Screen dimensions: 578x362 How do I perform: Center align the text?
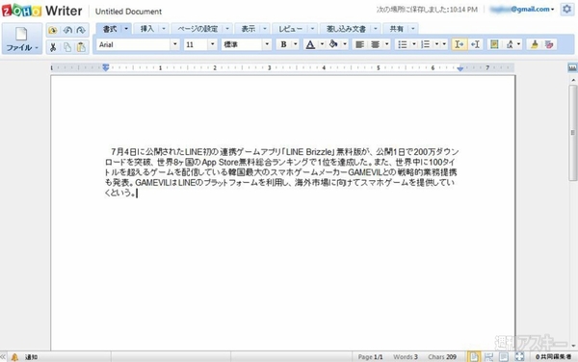tap(376, 44)
